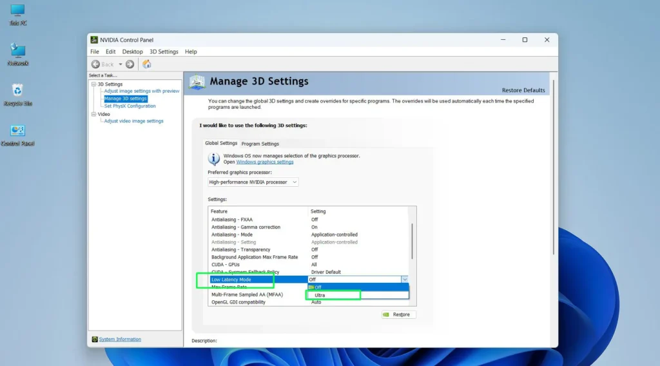Click the settings list vertical scrollbar

point(412,242)
